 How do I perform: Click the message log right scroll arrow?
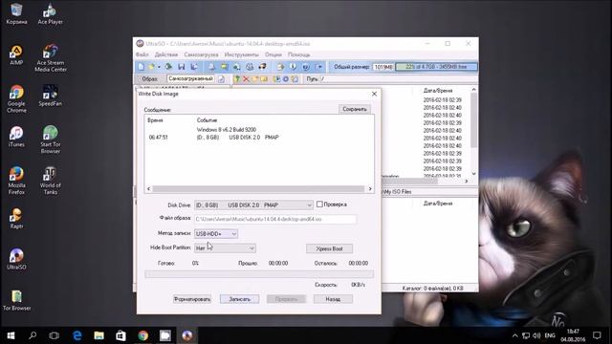click(370, 189)
